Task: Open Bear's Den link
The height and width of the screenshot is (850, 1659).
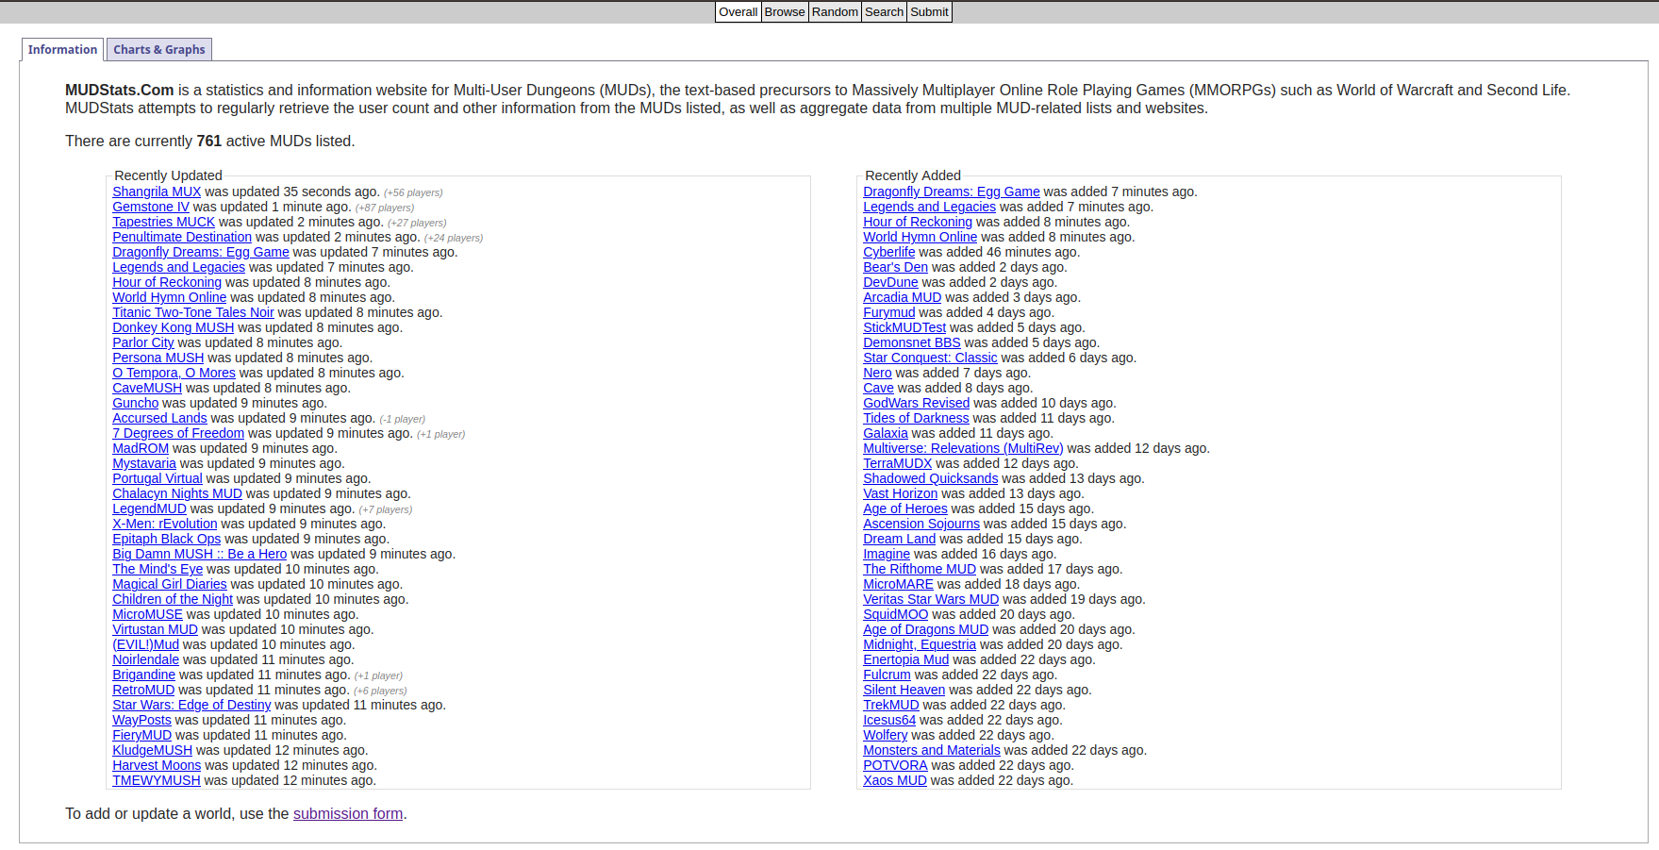Action: (895, 267)
